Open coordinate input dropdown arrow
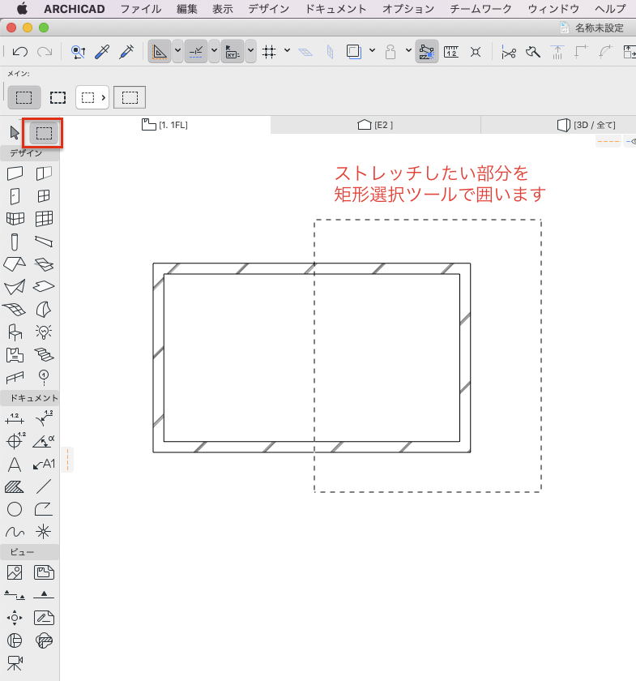Viewport: 636px width, 681px height. pyautogui.click(x=250, y=50)
